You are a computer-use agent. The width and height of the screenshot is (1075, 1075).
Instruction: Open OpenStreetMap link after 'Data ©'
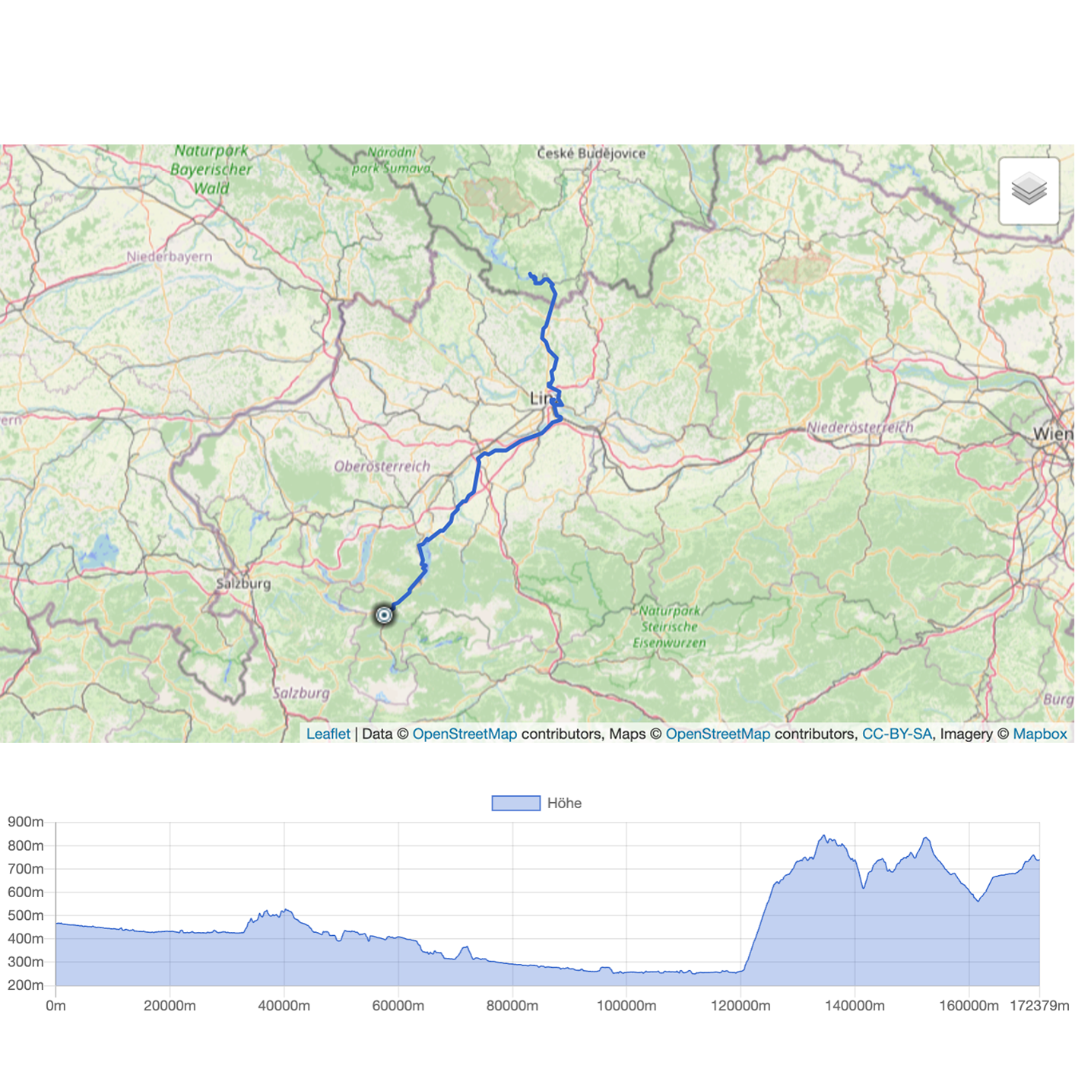click(465, 734)
